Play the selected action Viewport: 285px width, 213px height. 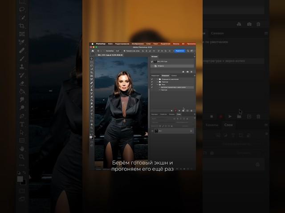[x=179, y=110]
